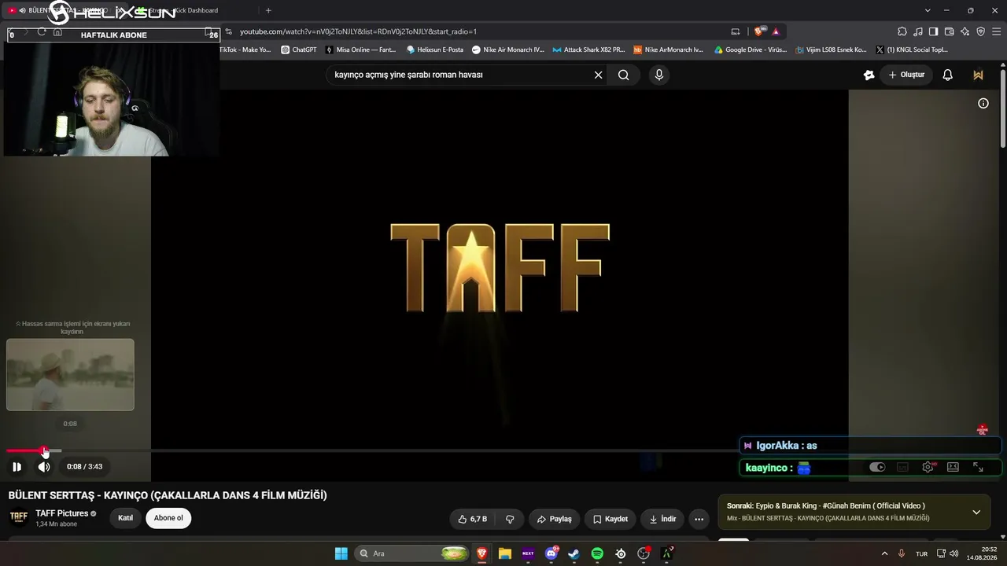Screen dimensions: 1007x566
Task: Click the TAFF Pictures channel avatar
Action: 19,517
